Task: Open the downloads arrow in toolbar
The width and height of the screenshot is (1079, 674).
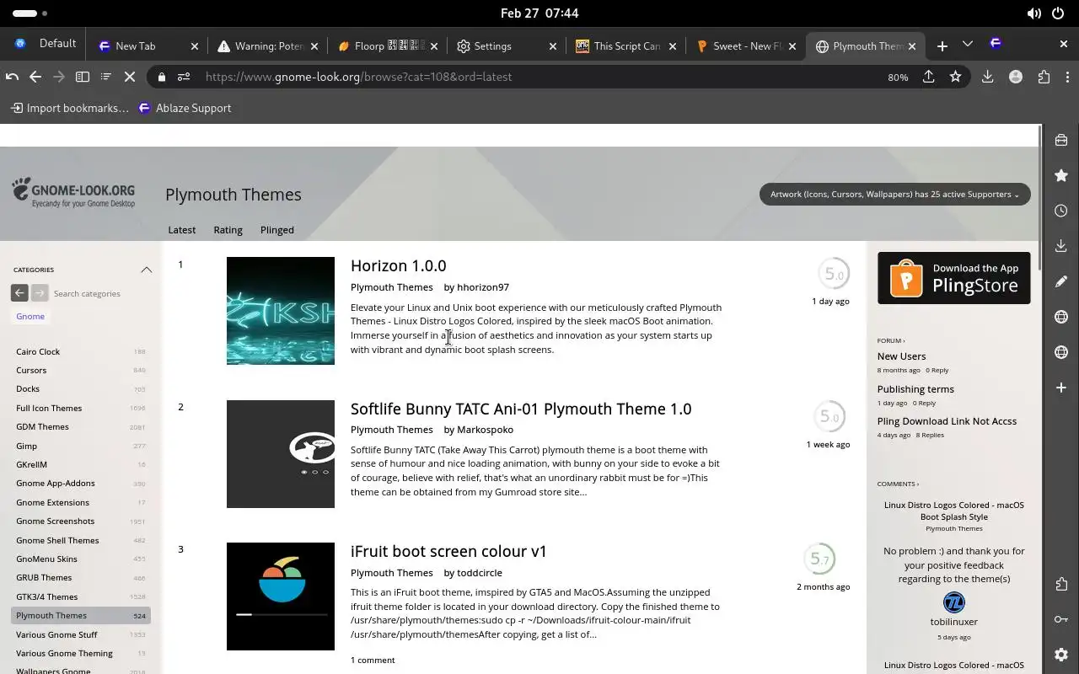Action: click(x=987, y=77)
